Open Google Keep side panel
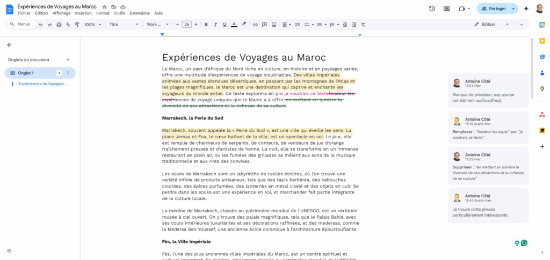 542,41
